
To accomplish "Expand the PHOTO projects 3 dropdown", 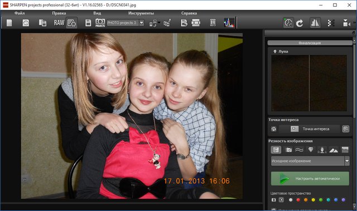I will (x=141, y=23).
